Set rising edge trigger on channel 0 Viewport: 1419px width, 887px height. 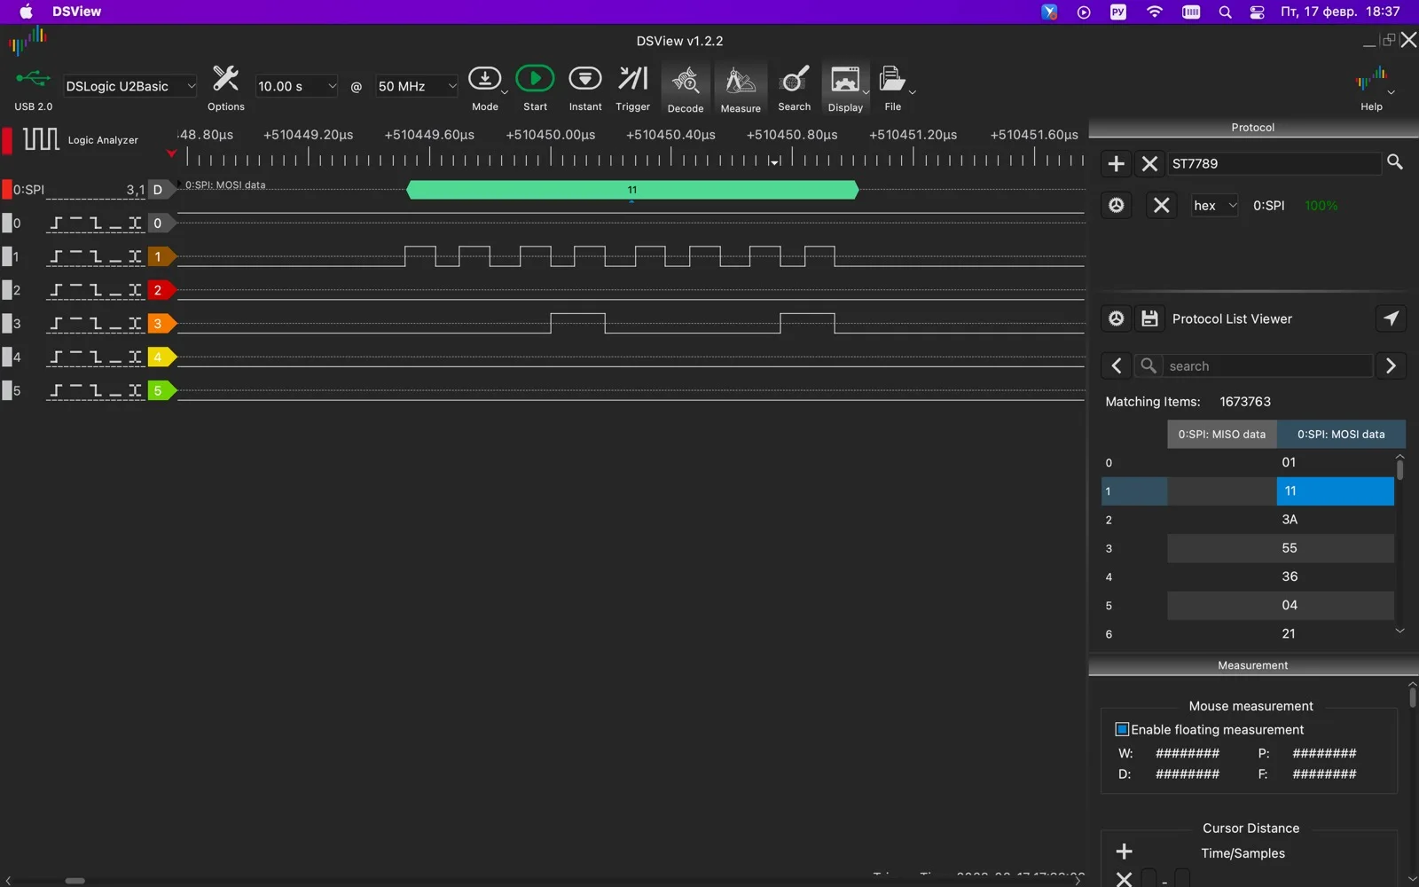pyautogui.click(x=57, y=224)
